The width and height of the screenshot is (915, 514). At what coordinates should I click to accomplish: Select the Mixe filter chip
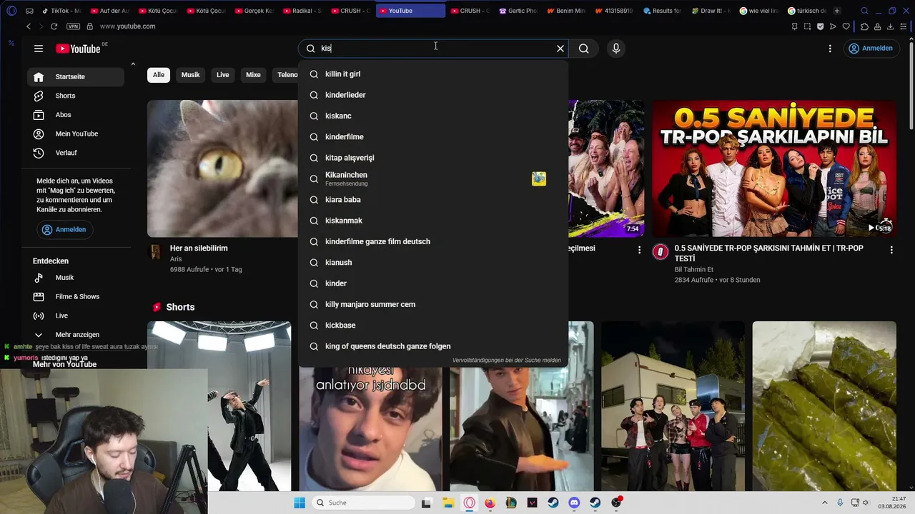coord(253,75)
